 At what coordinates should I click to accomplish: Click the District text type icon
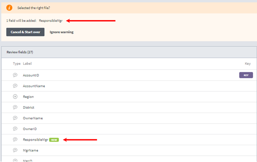point(15,107)
